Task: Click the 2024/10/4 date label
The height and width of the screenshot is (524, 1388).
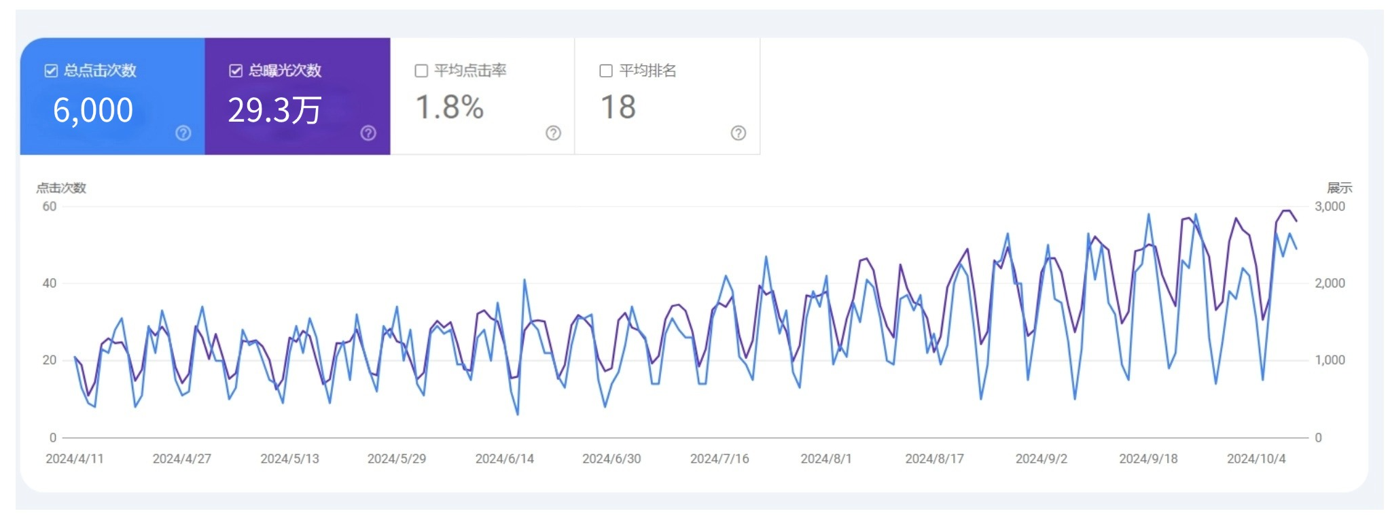Action: [x=1256, y=459]
